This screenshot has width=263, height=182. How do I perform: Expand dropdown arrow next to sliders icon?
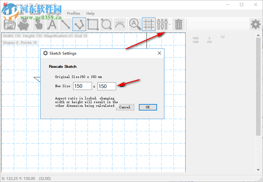(170, 25)
